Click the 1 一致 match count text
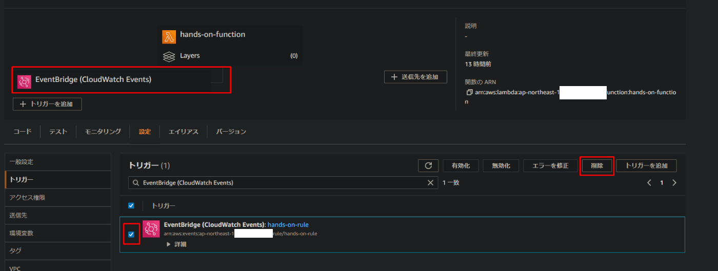 [451, 183]
